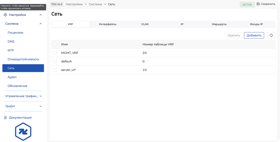Collapse the Настройки section chevron
Image resolution: width=280 pixels, height=142 pixels.
(x=40, y=15)
